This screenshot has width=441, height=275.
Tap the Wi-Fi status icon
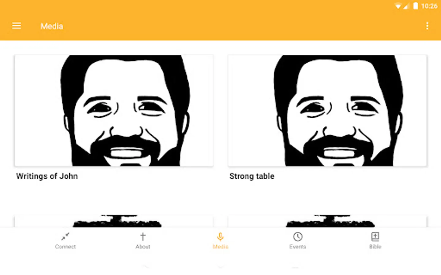(x=398, y=6)
